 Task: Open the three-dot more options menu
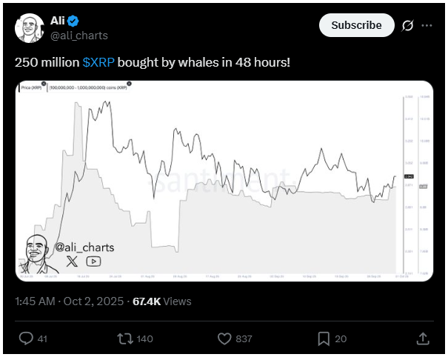427,25
